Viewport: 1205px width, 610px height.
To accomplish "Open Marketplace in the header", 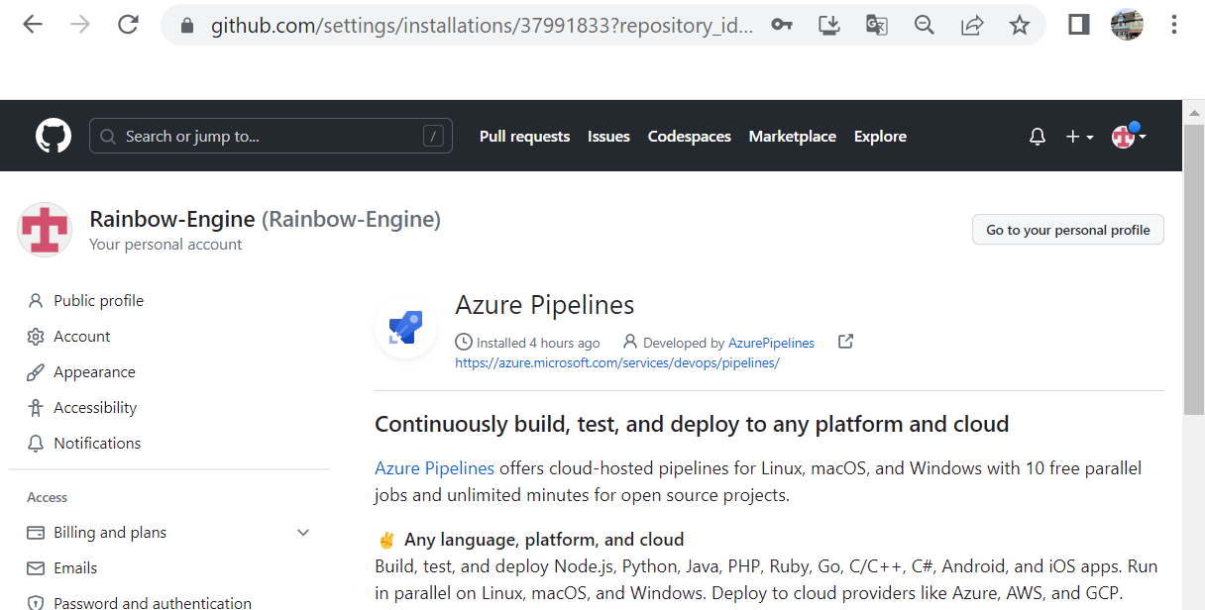I will [x=793, y=137].
